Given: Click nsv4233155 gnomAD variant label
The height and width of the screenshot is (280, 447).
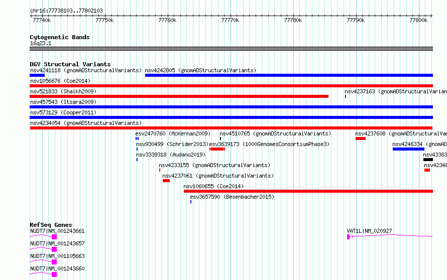Looking at the screenshot, I should [214, 165].
